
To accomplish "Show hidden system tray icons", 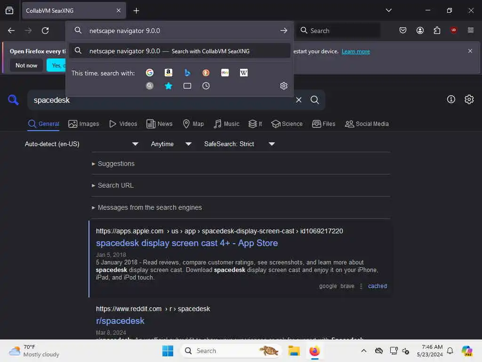I will pos(364,351).
